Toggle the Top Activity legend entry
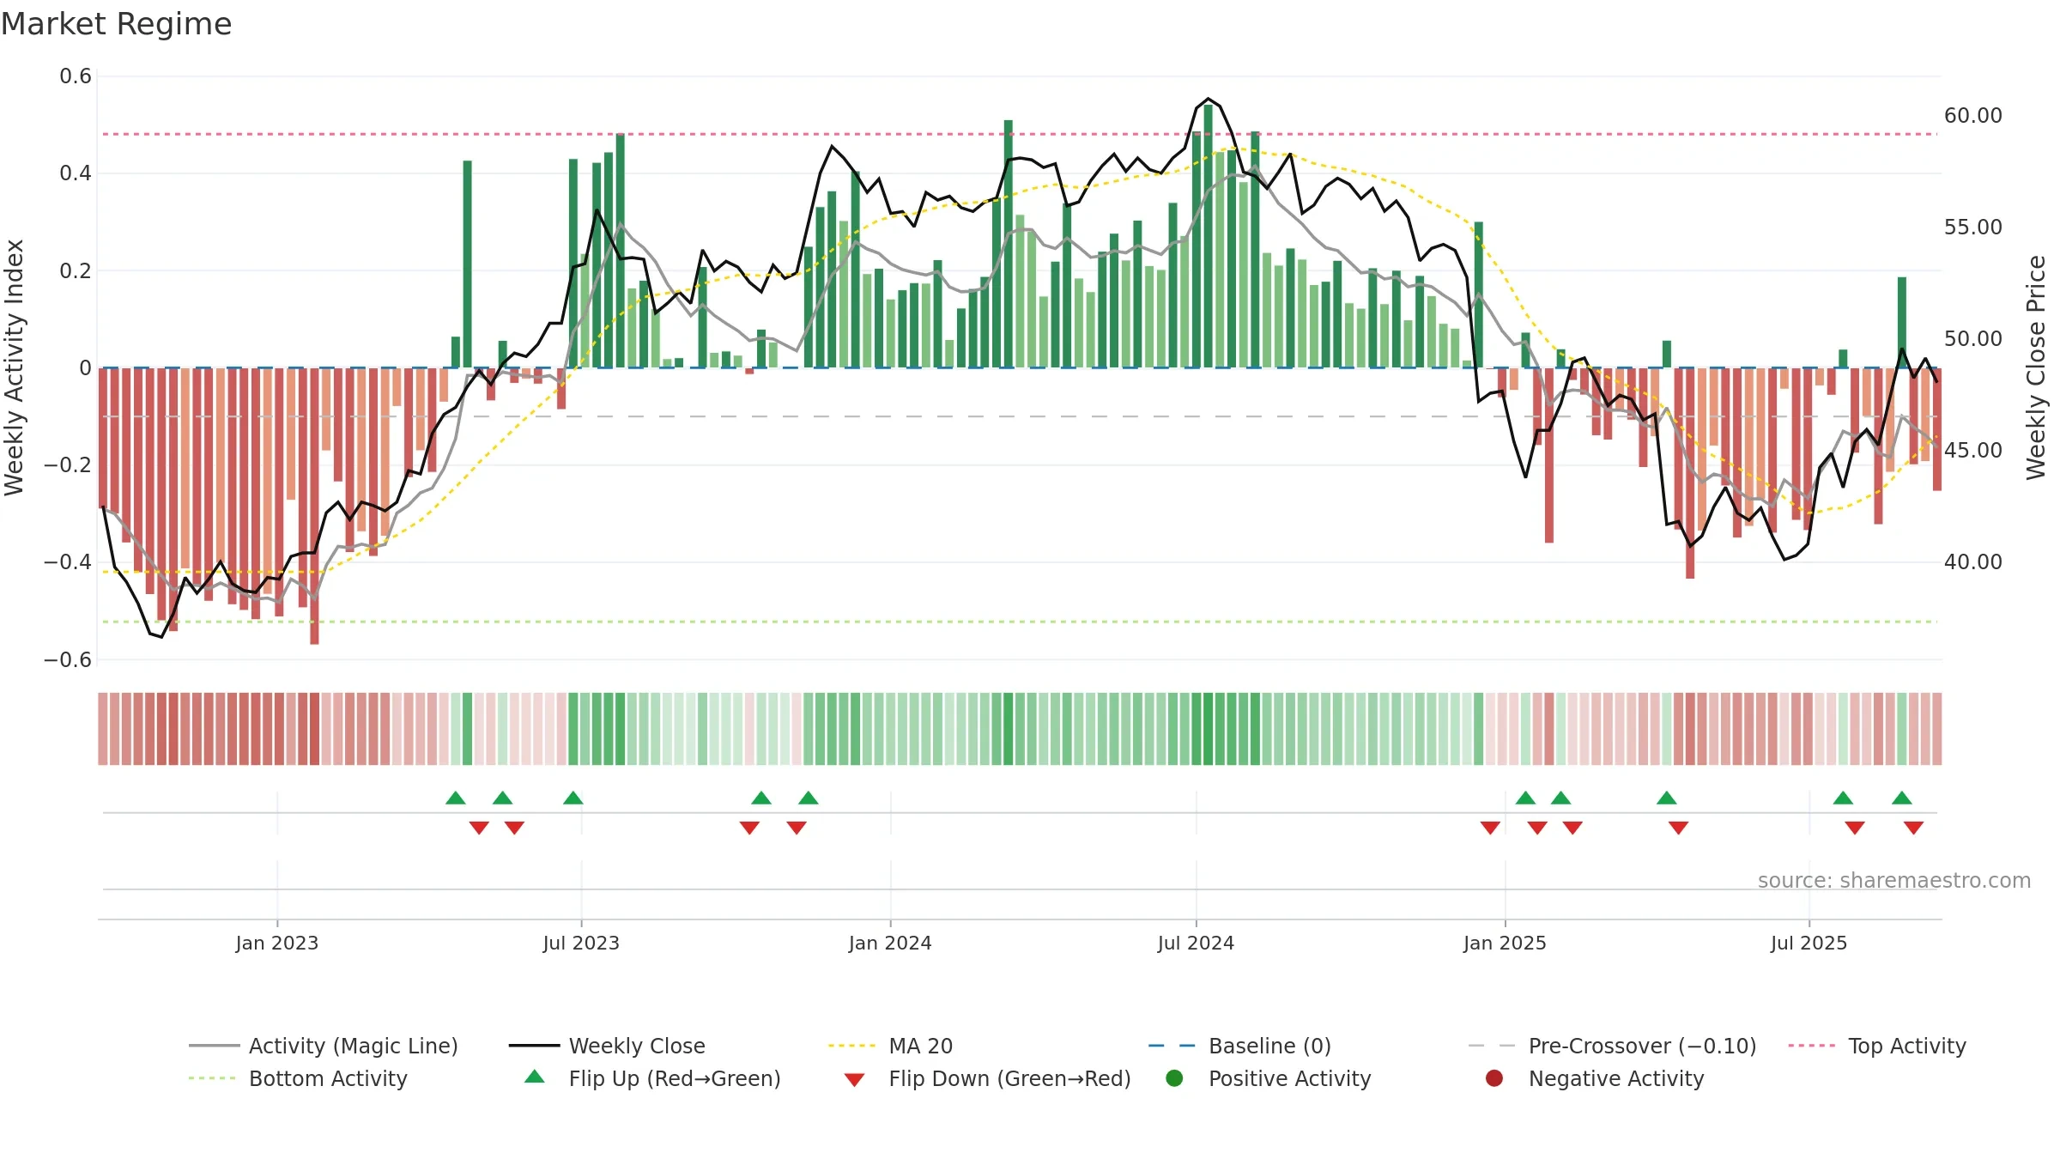This screenshot has width=2060, height=1159. pyautogui.click(x=1877, y=1046)
